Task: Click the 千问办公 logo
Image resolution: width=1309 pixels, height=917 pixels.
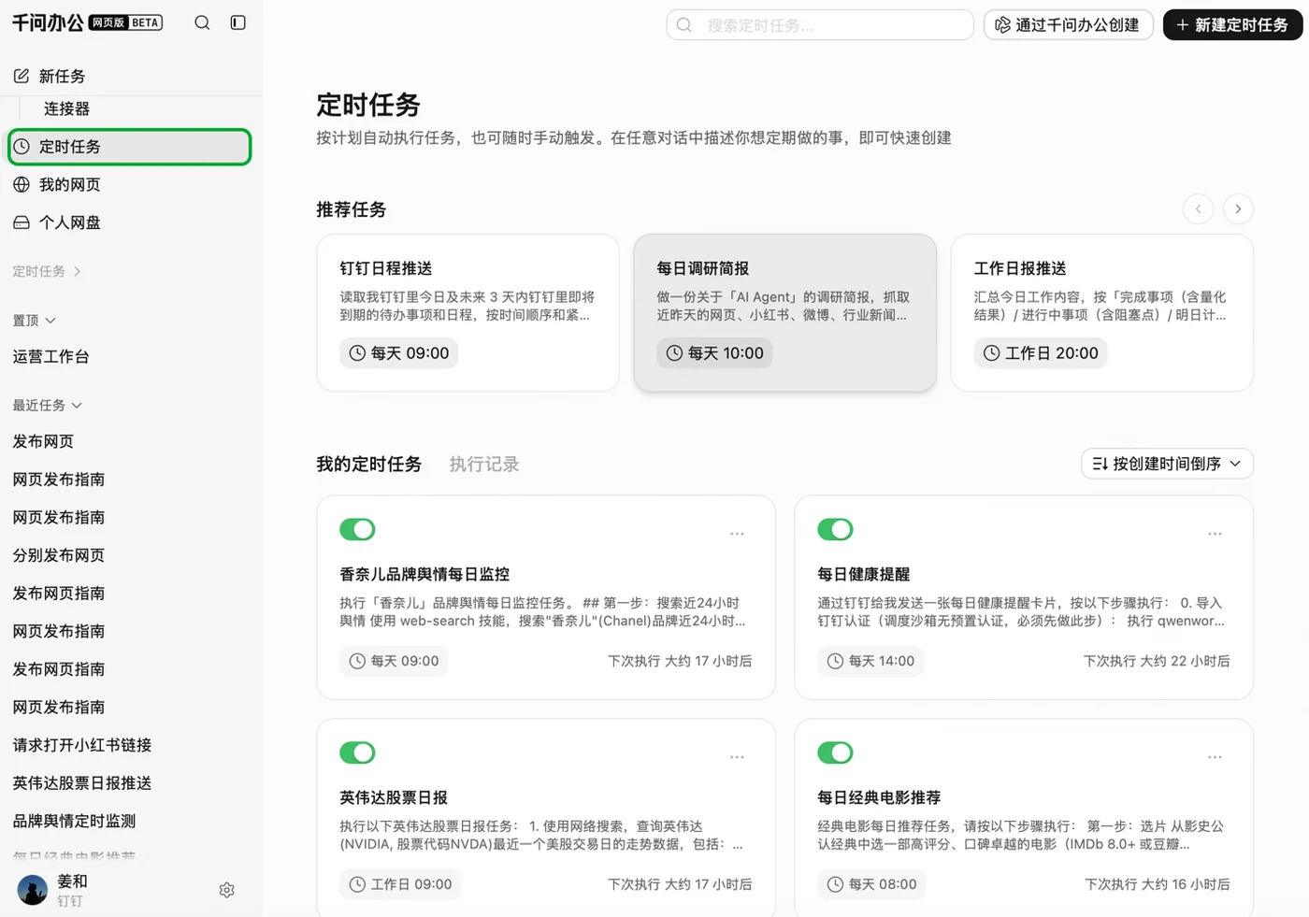Action: 48,22
